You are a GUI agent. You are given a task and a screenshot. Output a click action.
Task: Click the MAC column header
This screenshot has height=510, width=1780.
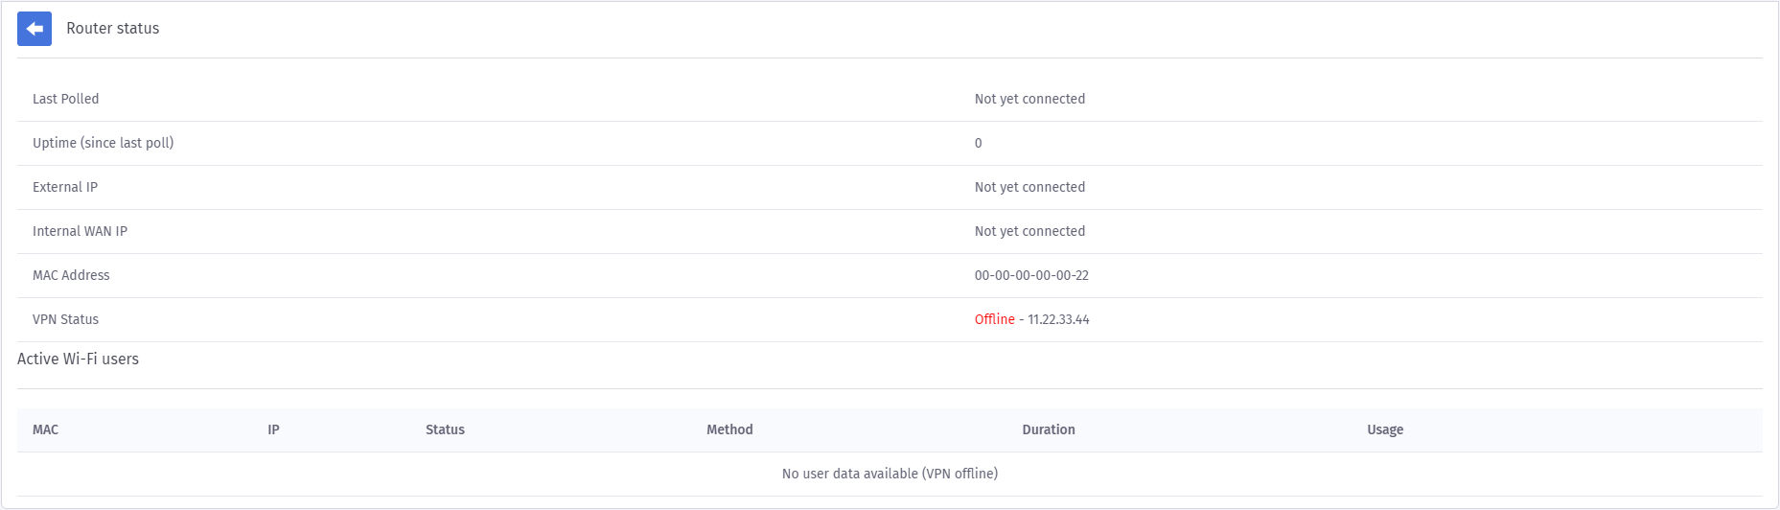coord(45,429)
